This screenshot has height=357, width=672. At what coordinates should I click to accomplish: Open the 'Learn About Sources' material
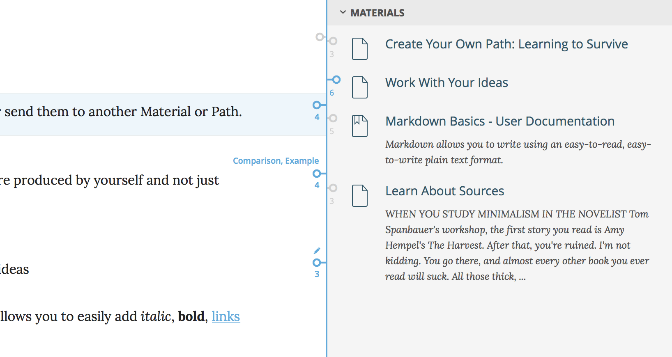coord(444,191)
